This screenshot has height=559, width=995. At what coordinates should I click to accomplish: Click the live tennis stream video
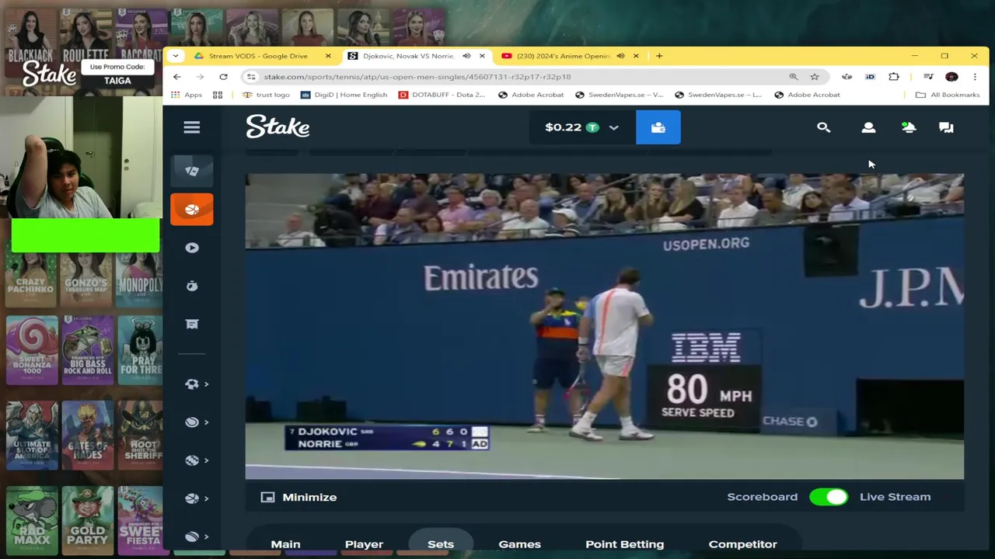coord(605,326)
